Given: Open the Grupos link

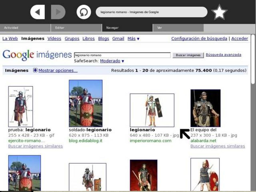Looking at the screenshot, I should pyautogui.click(x=72, y=38).
